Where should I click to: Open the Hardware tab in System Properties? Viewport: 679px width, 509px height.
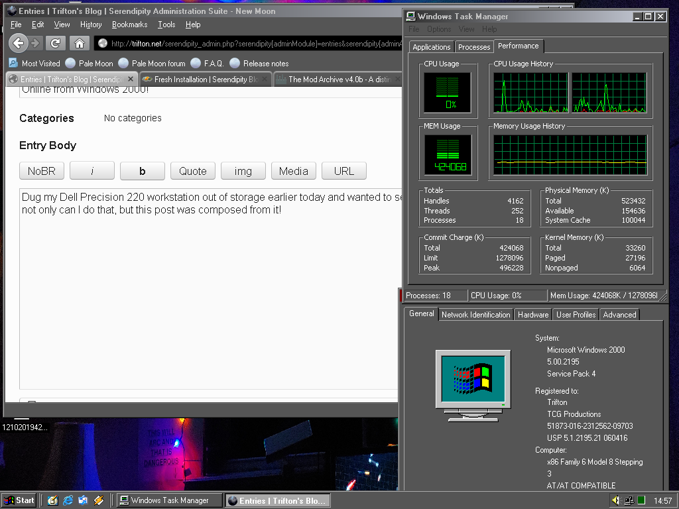click(x=533, y=315)
